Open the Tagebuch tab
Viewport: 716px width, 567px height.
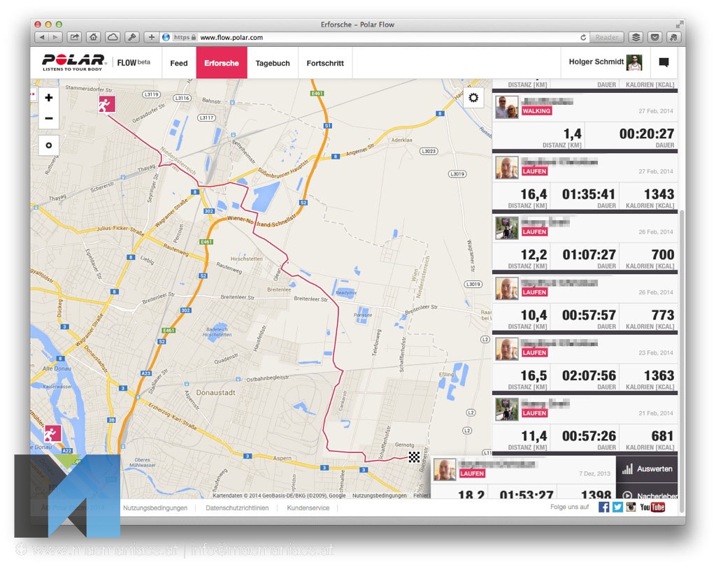273,63
